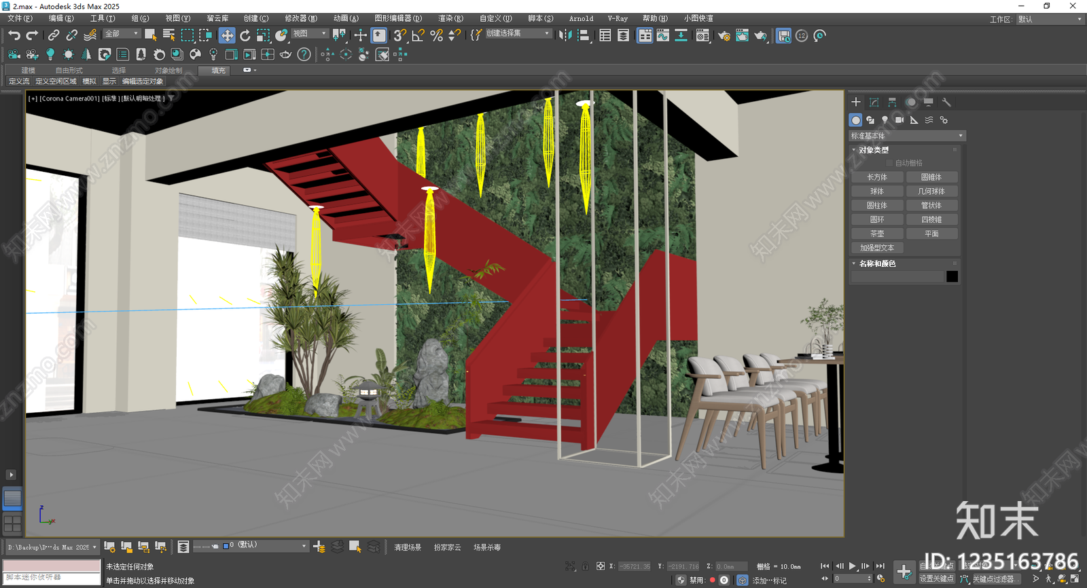Open the 标准基本体 category dropdown
1087x588 pixels.
point(907,136)
